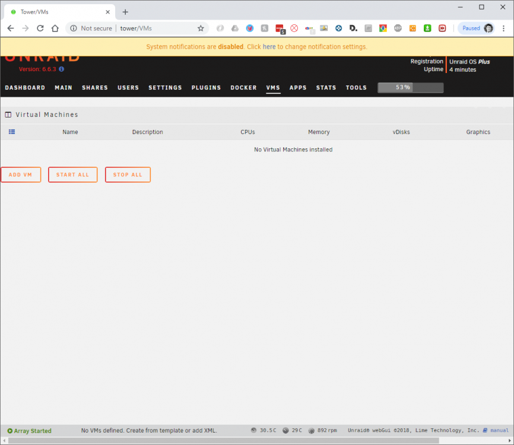
Task: Click the red fast-forward extension icon
Action: 442,28
